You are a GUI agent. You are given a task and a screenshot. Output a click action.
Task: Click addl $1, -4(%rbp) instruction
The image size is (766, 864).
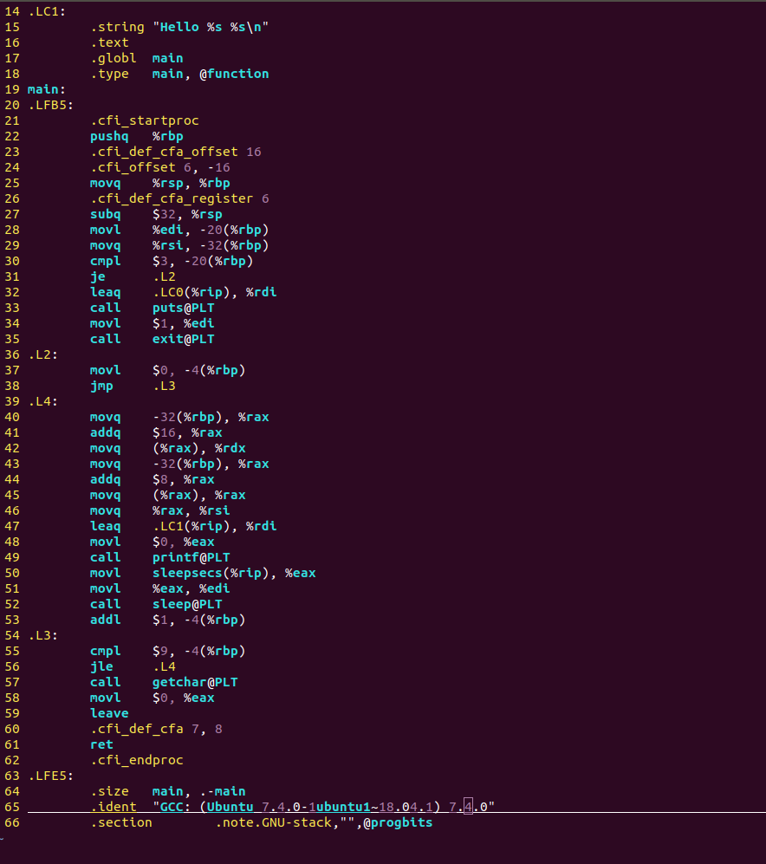(168, 620)
